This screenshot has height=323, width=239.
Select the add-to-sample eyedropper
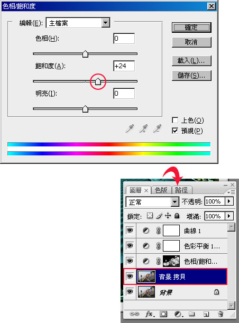pyautogui.click(x=143, y=128)
